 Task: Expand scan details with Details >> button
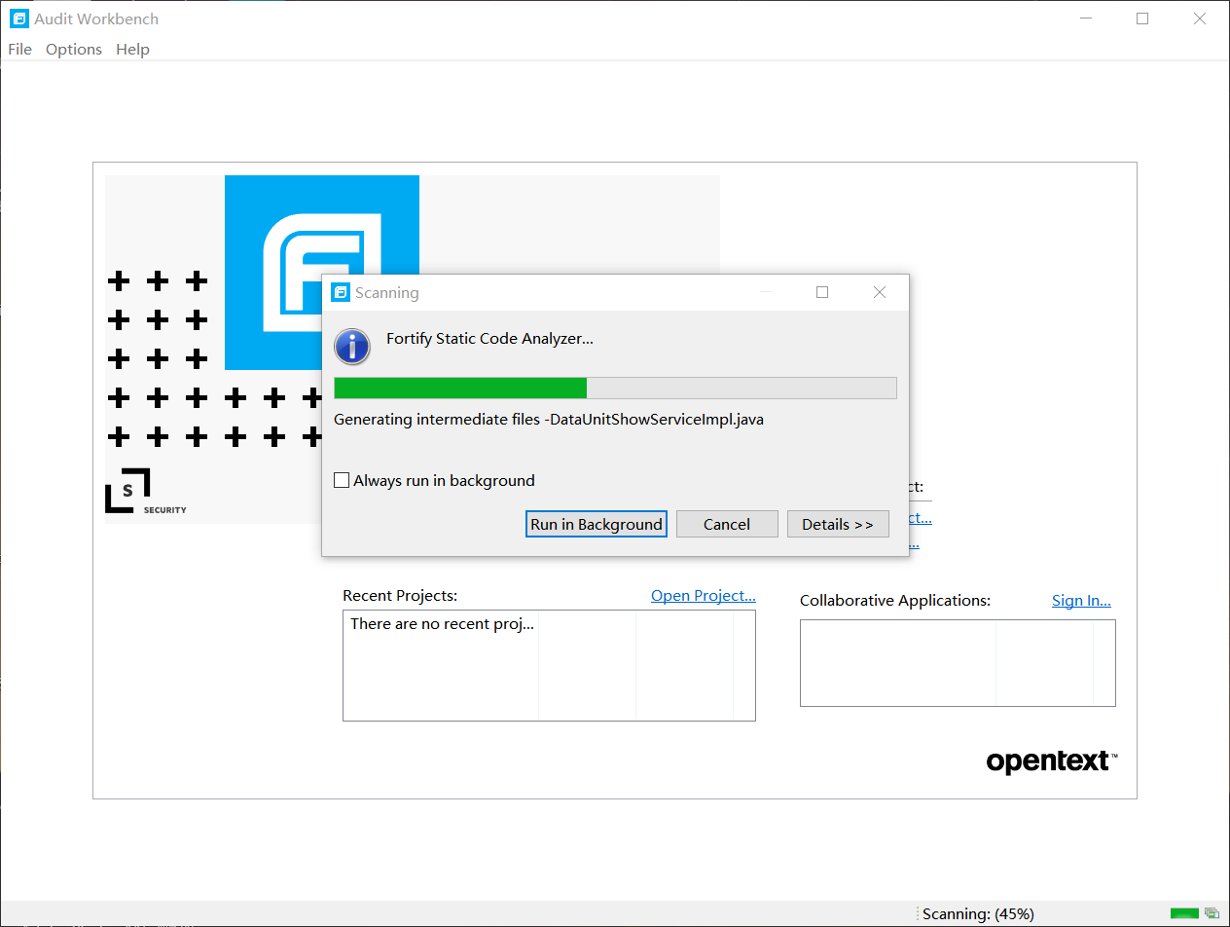pyautogui.click(x=838, y=524)
